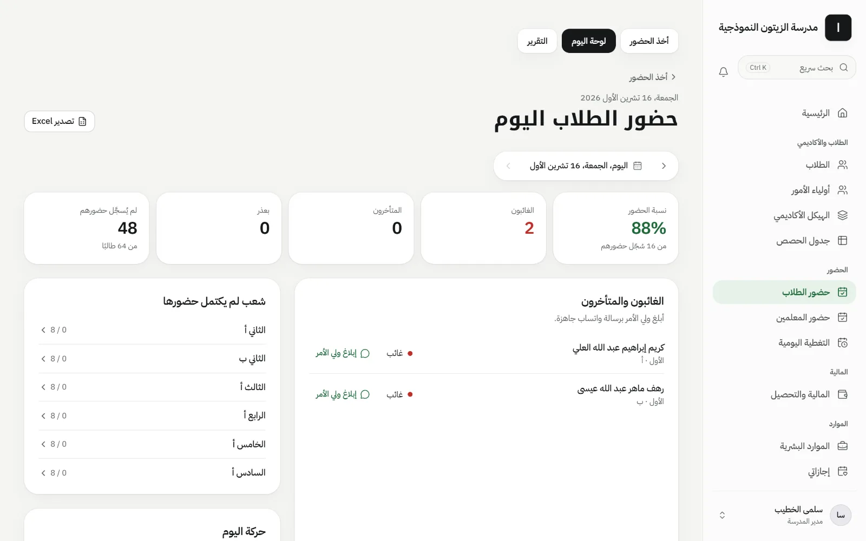This screenshot has height=541, width=866.
Task: Click the notifications bell icon
Action: (x=723, y=71)
